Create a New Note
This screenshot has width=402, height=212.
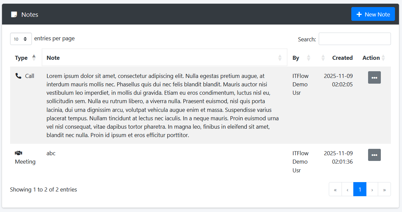coord(373,14)
